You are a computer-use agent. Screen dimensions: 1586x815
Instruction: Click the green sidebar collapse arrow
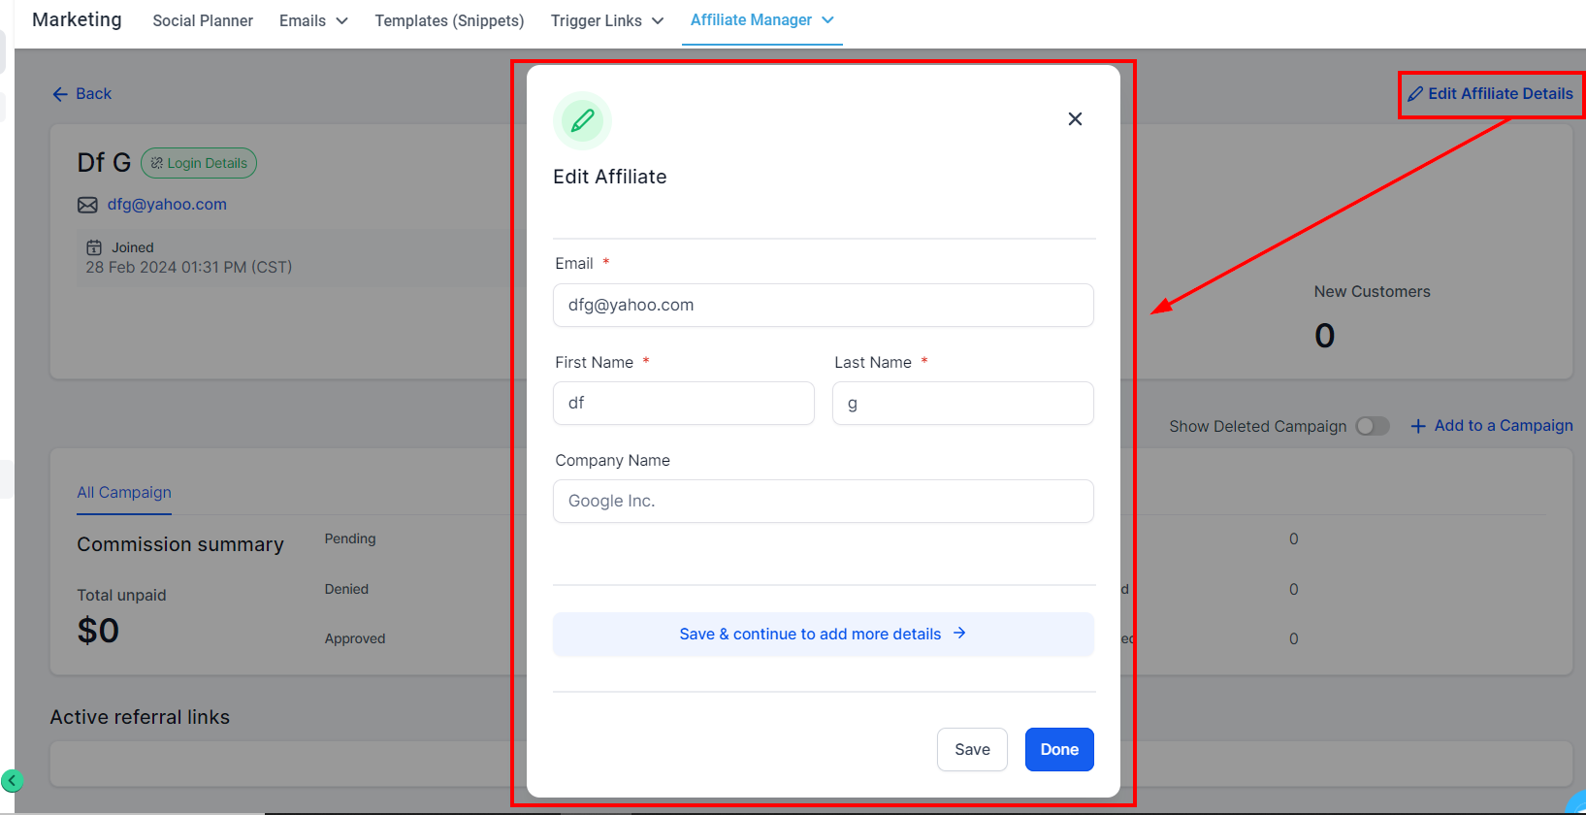[12, 780]
